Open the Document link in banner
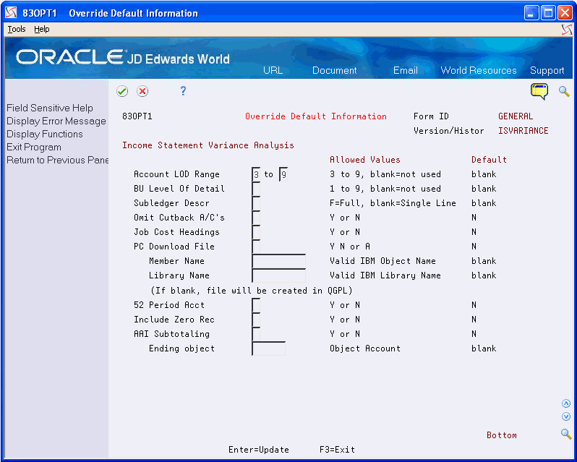 click(335, 70)
